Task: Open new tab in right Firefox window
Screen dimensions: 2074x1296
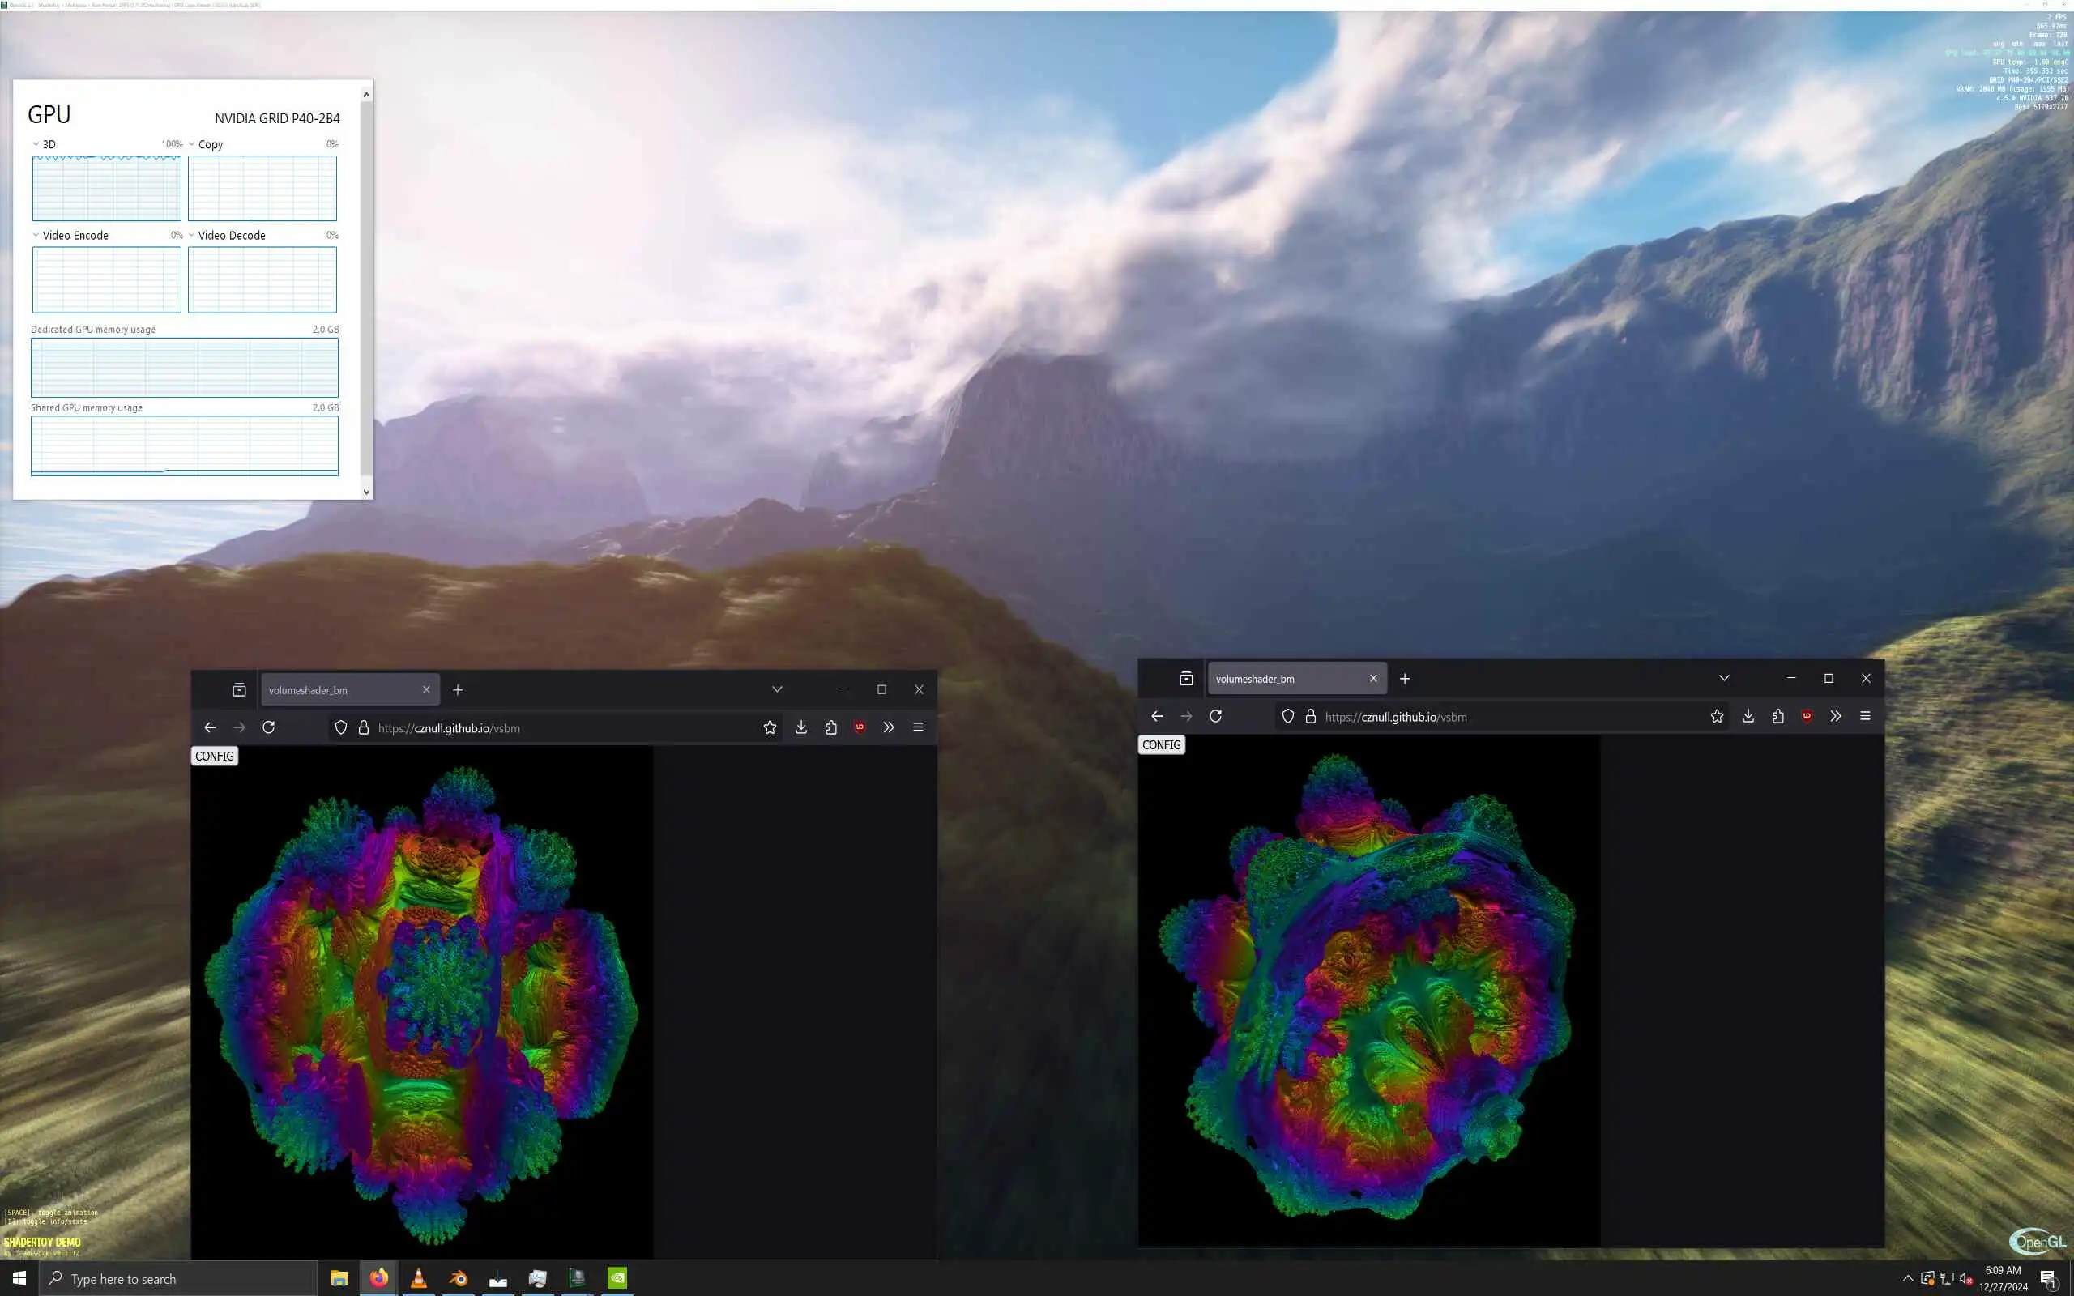Action: point(1405,679)
